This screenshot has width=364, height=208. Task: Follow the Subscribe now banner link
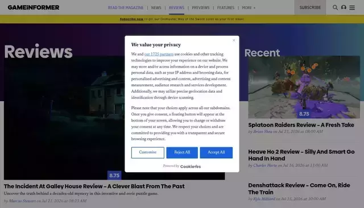[131, 19]
